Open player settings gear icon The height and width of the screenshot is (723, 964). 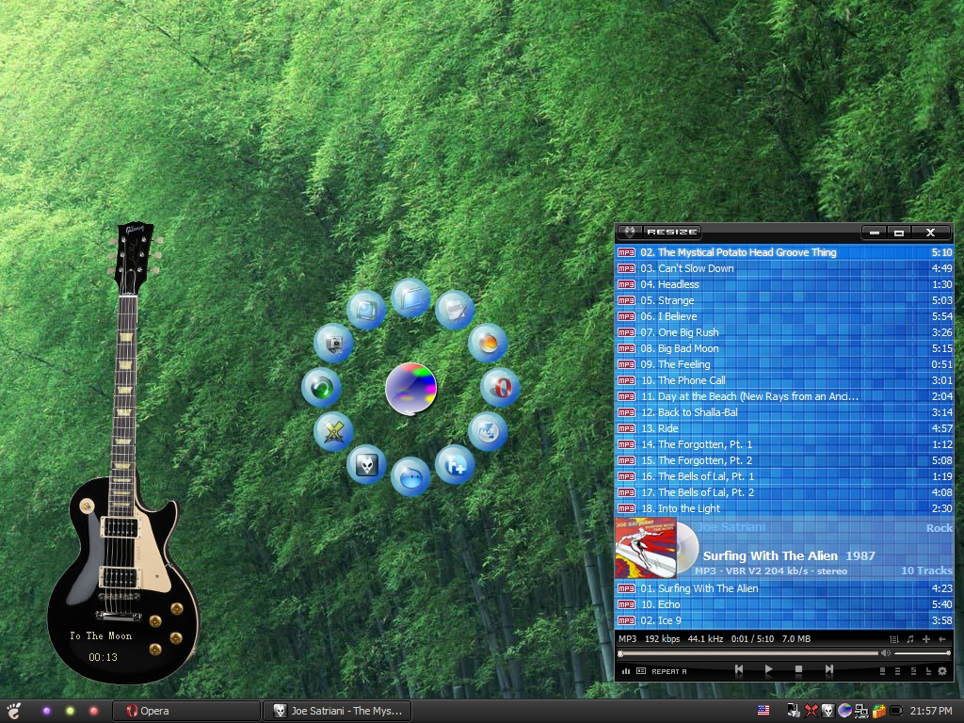942,671
